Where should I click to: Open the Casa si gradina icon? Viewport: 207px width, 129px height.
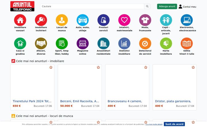point(20,44)
